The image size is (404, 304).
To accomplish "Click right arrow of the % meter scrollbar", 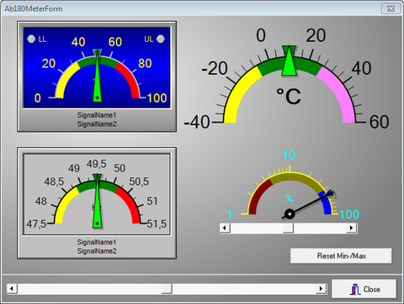I will (351, 228).
